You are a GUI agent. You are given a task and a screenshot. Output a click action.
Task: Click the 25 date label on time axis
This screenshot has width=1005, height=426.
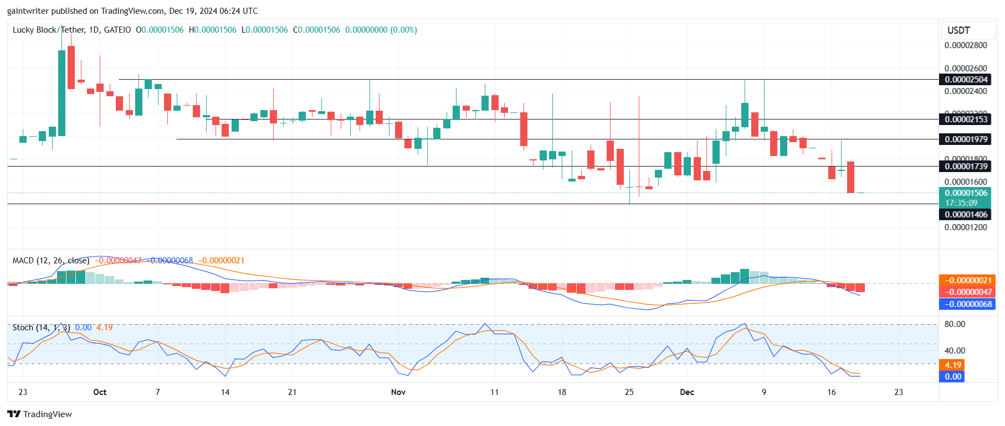[629, 392]
